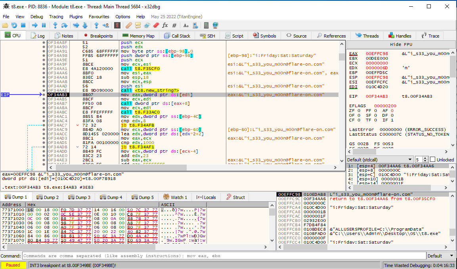Switch to the Breakpoints tab

pyautogui.click(x=98, y=36)
